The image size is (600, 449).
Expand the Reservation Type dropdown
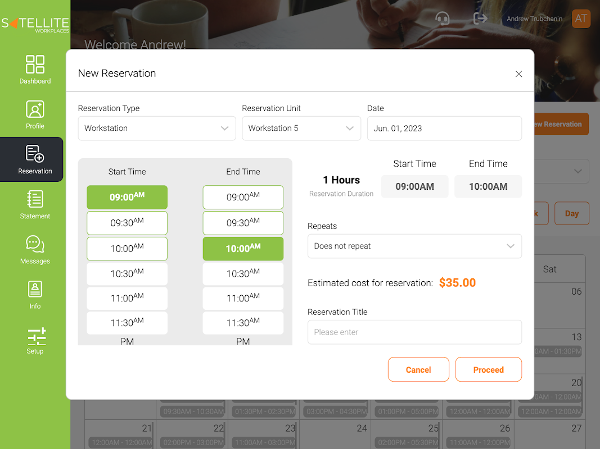[x=157, y=128]
